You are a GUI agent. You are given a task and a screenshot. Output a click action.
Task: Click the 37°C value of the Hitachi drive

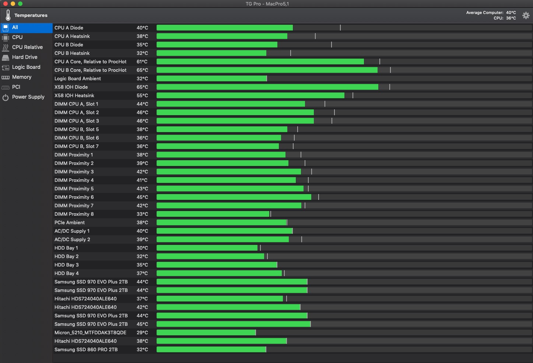click(x=142, y=299)
